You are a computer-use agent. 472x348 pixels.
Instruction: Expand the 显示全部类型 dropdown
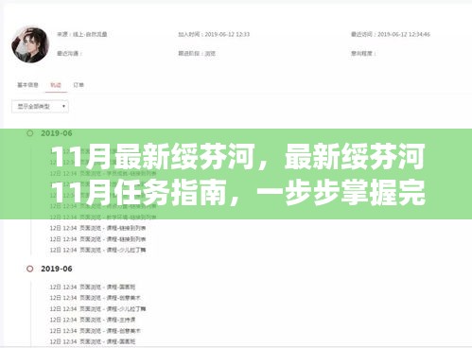(40, 107)
